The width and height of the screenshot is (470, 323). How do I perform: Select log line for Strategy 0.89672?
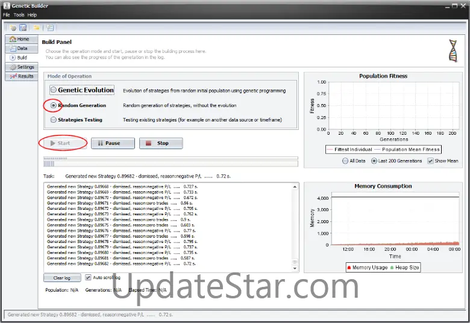point(122,209)
